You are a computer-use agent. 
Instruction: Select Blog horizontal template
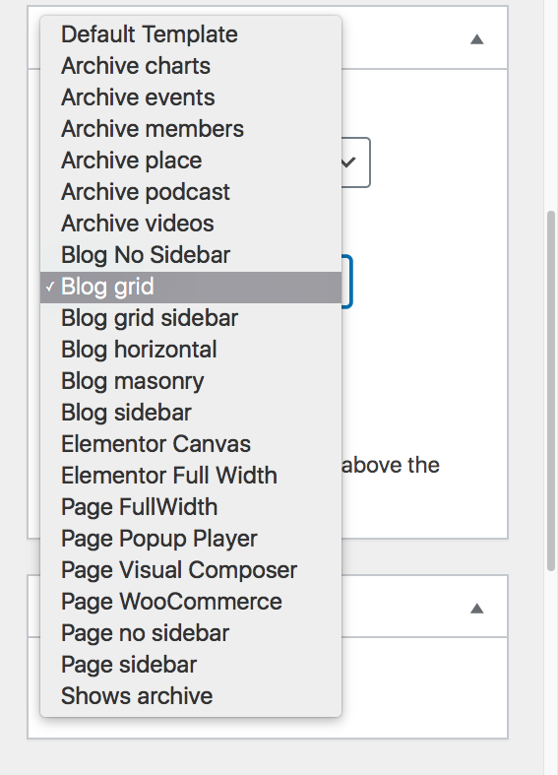coord(191,350)
